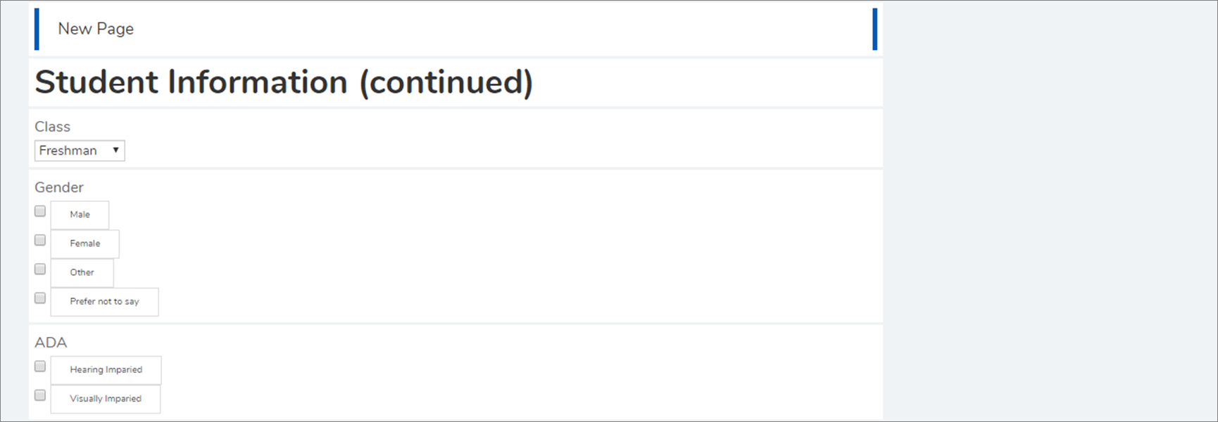Click the Female option text box

tap(84, 243)
